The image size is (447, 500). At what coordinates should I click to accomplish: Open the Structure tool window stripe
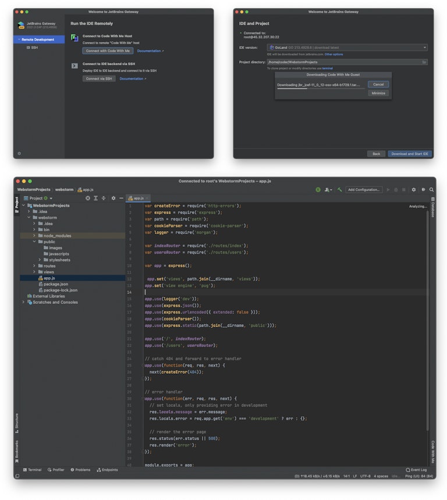[16, 423]
